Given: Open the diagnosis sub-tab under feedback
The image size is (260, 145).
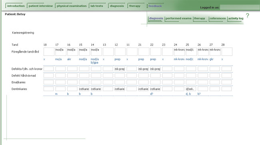Looking at the screenshot, I should pos(156,18).
